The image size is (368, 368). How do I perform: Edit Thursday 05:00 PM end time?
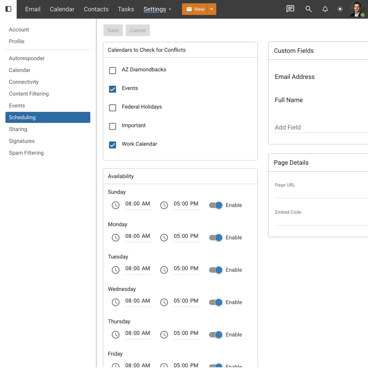coord(186,333)
